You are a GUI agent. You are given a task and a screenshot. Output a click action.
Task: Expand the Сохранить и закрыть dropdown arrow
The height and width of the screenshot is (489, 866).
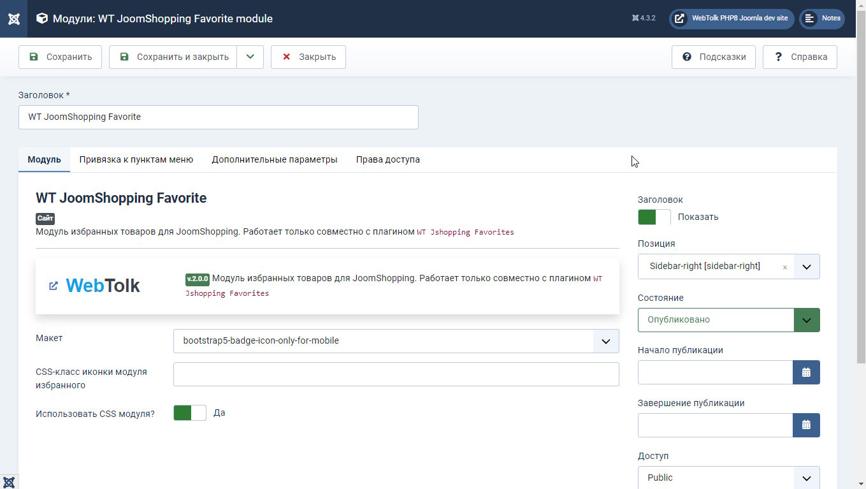(x=250, y=57)
